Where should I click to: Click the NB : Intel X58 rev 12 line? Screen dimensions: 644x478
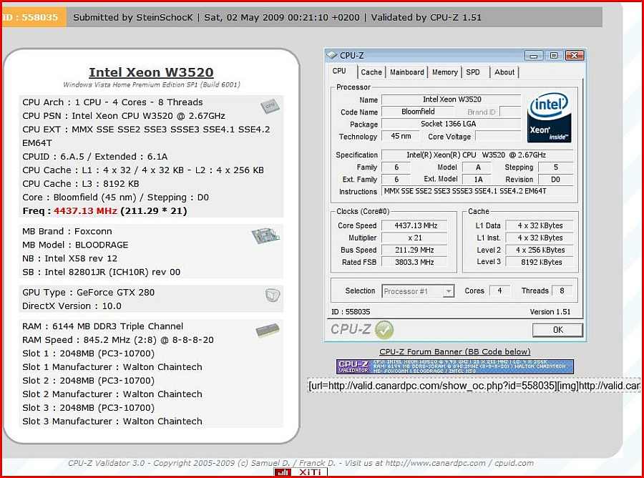pyautogui.click(x=70, y=259)
